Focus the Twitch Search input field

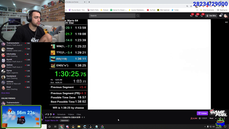tap(112, 16)
